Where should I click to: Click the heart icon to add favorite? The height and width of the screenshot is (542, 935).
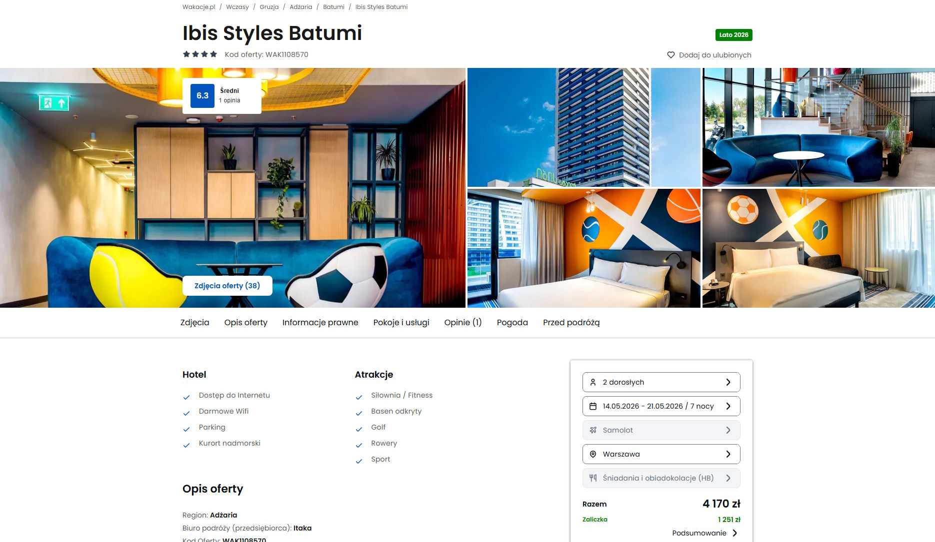[x=671, y=55]
